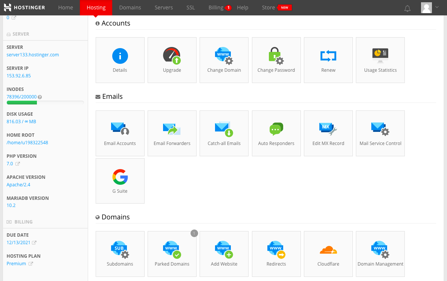The image size is (447, 281).
Task: Click the inodes usage progress bar
Action: click(x=45, y=103)
